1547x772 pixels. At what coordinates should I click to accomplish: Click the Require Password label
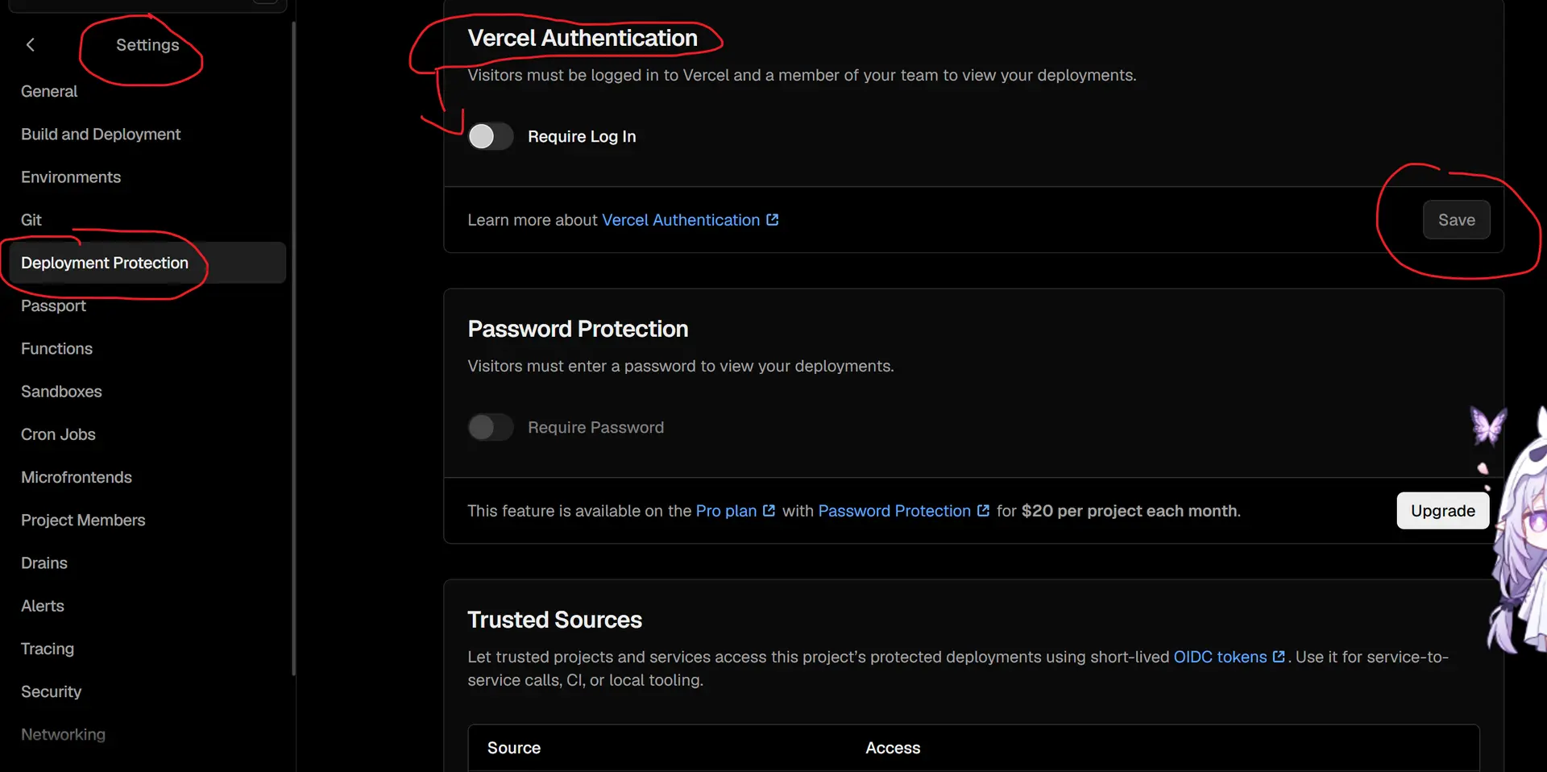[x=596, y=427]
